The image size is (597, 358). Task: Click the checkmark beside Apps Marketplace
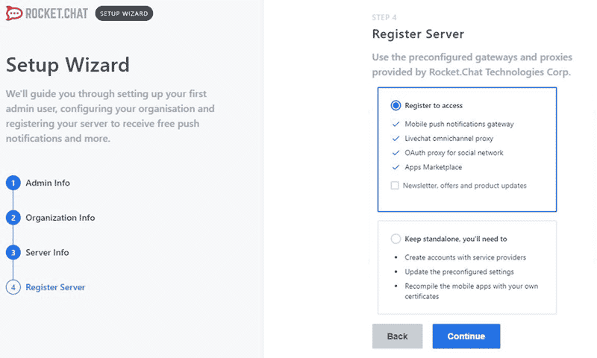(396, 167)
